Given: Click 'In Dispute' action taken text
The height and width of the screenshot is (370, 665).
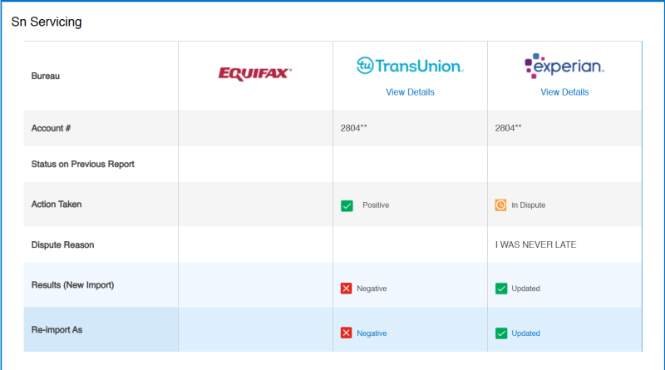Looking at the screenshot, I should pos(529,205).
